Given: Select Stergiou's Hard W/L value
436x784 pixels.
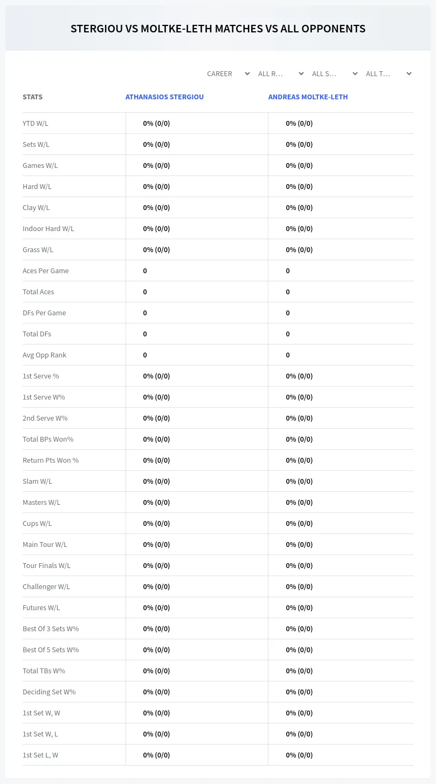Looking at the screenshot, I should 156,186.
